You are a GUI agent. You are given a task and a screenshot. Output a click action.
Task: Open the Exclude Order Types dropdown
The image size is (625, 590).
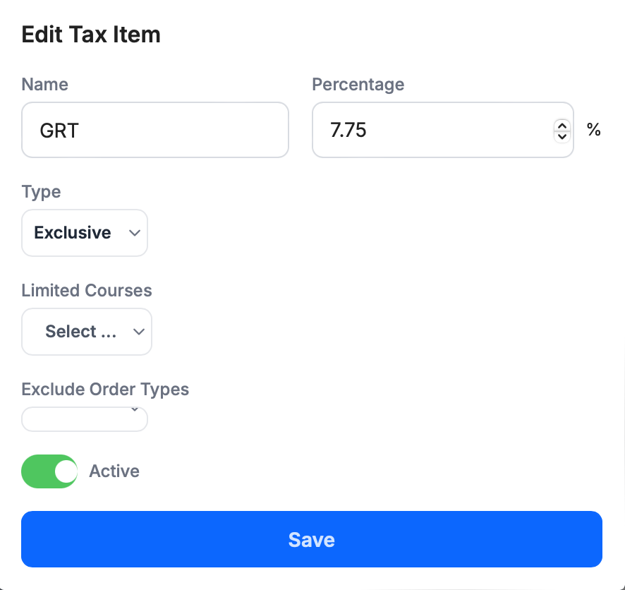tap(85, 419)
